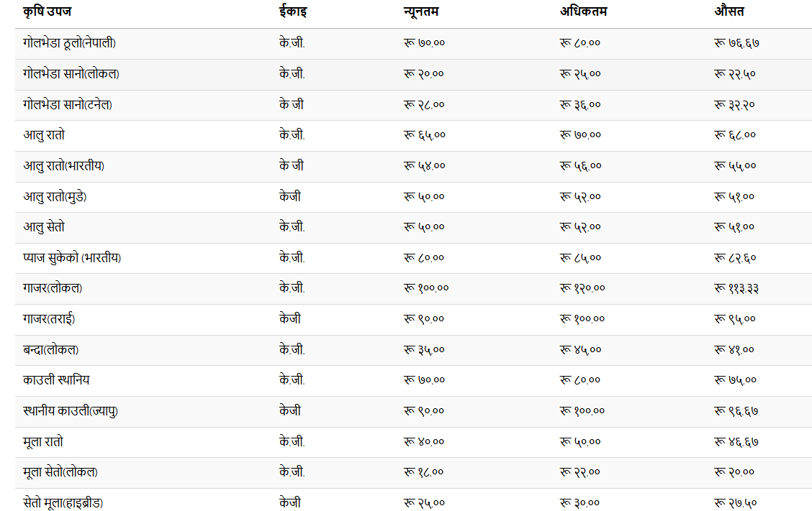Screen dimensions: 812x511
Task: Select the गोलभेडा ठूलो(नेपाली) row name
Action: 69,43
